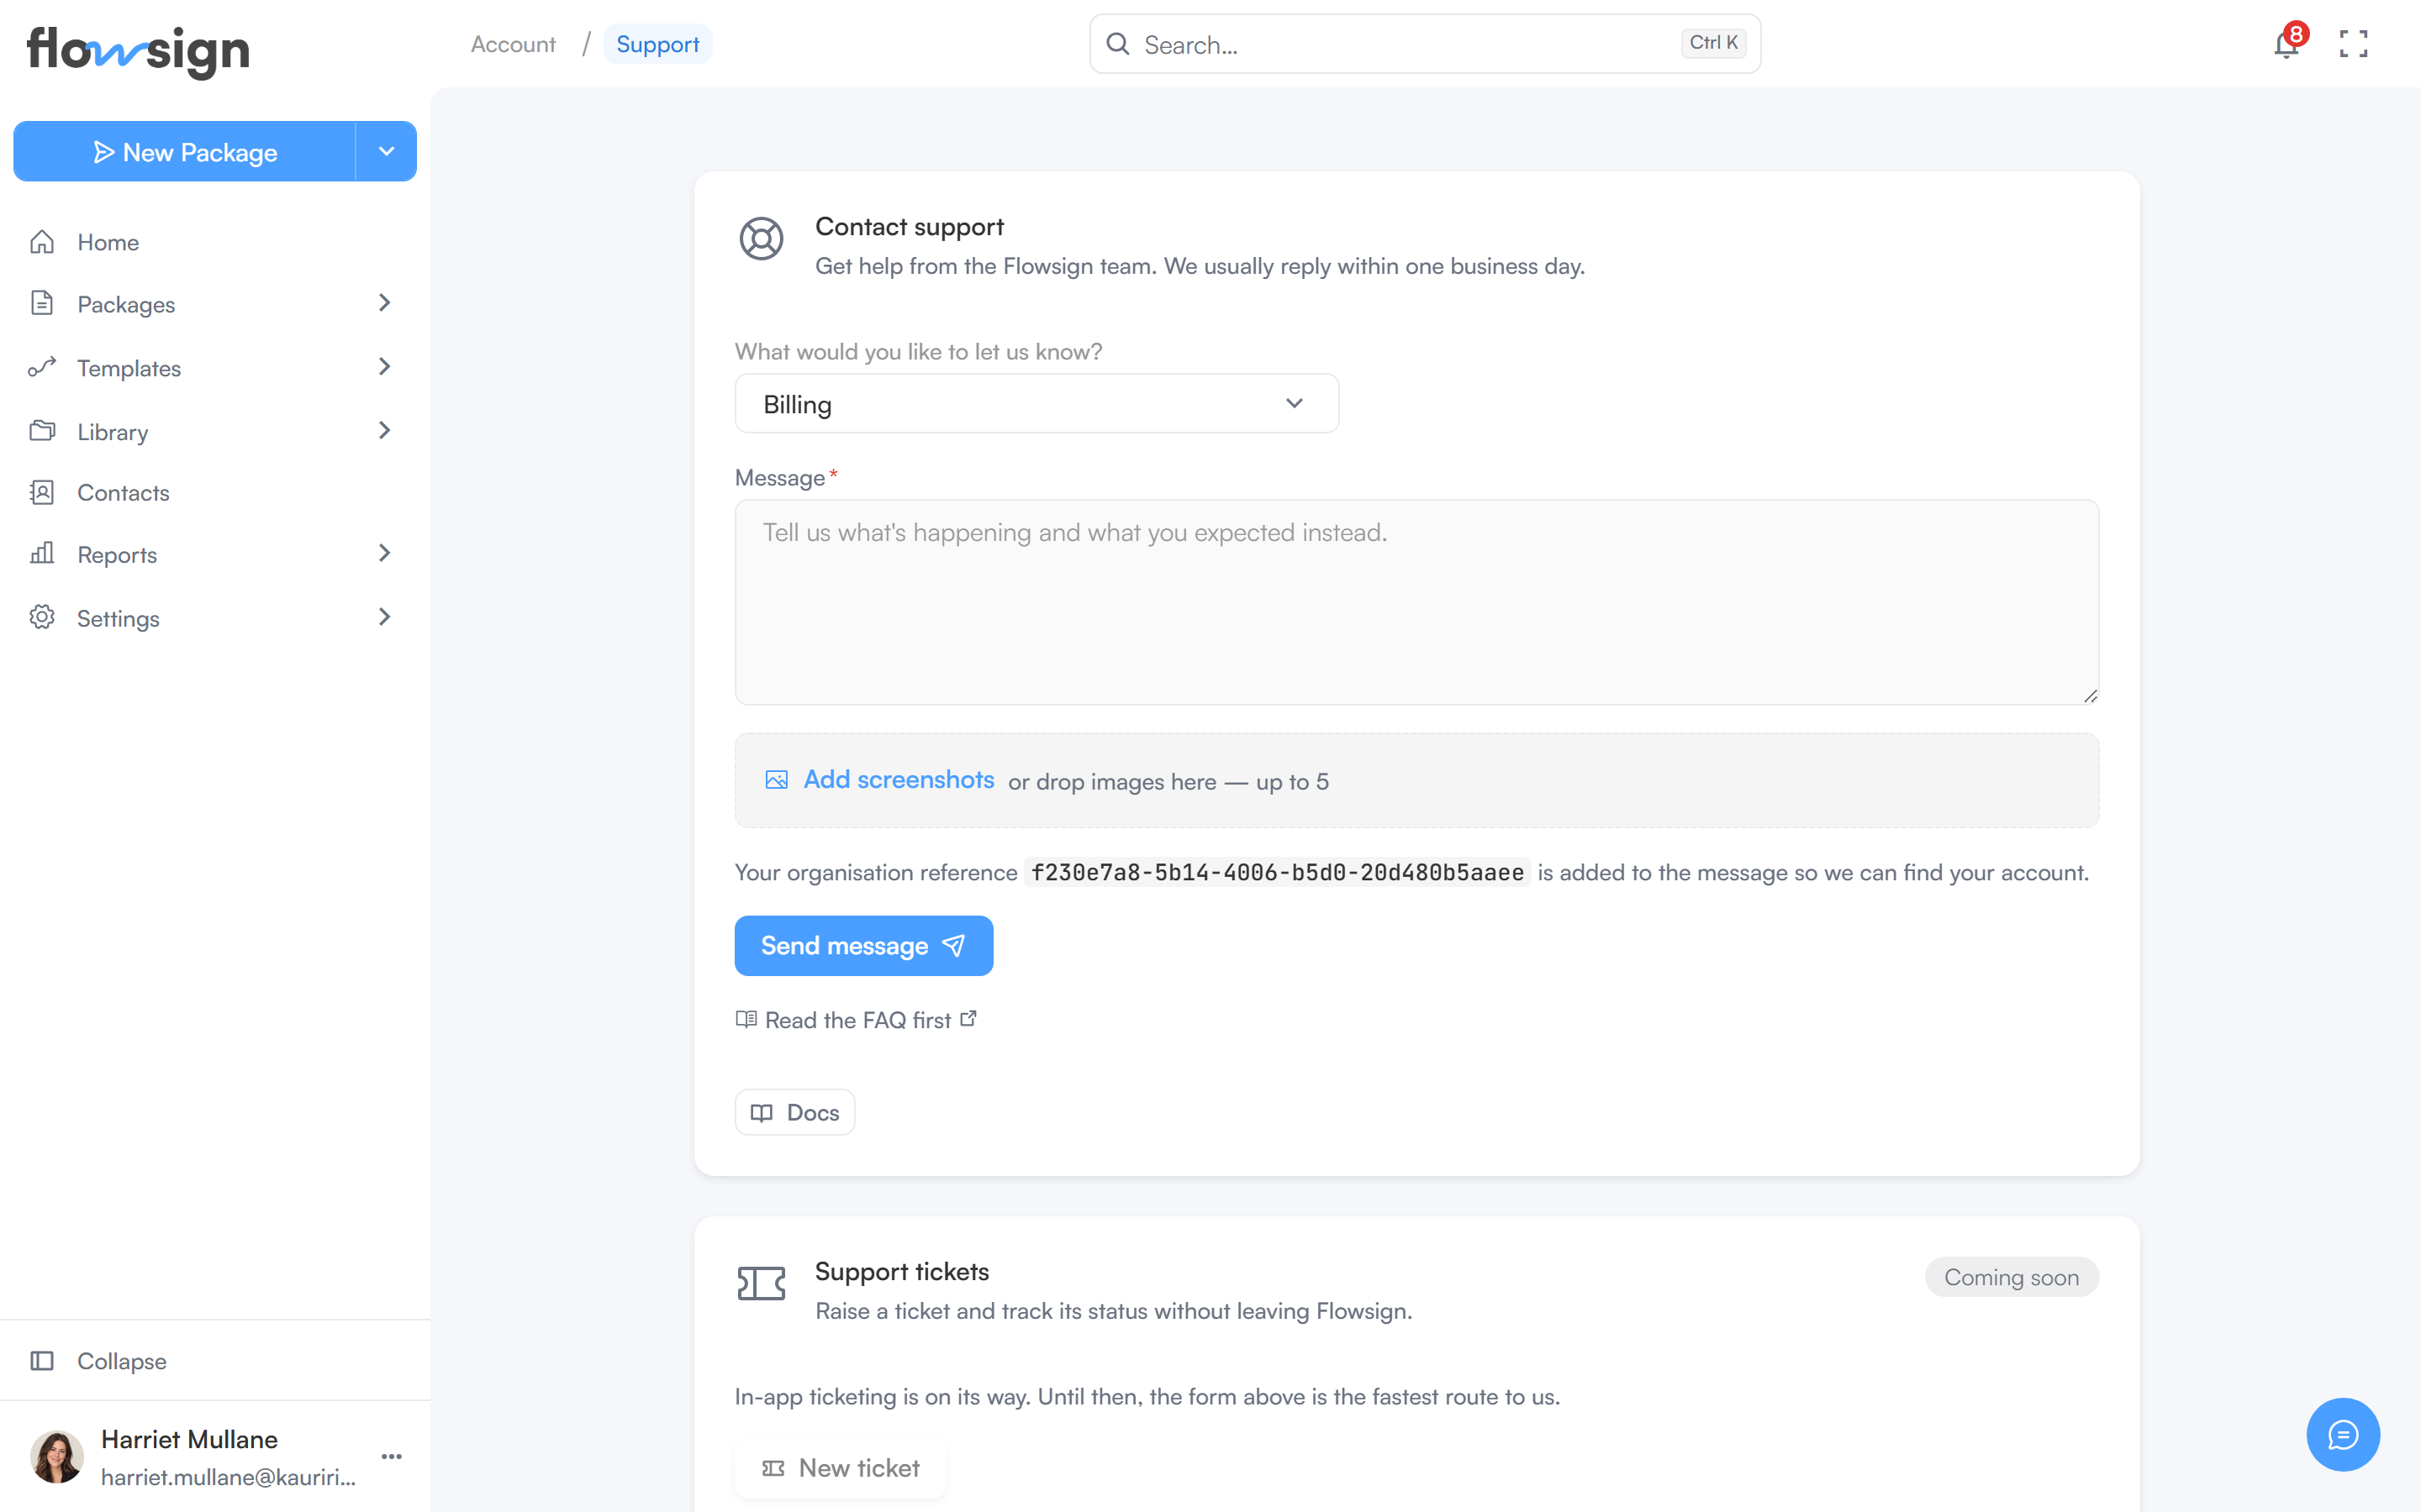
Task: Collapse the sidebar
Action: pyautogui.click(x=214, y=1361)
